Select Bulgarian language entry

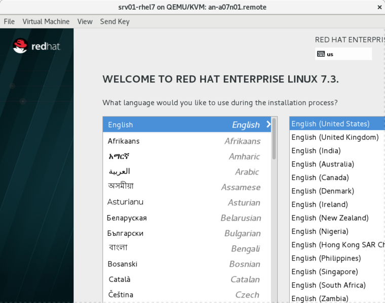click(x=125, y=233)
